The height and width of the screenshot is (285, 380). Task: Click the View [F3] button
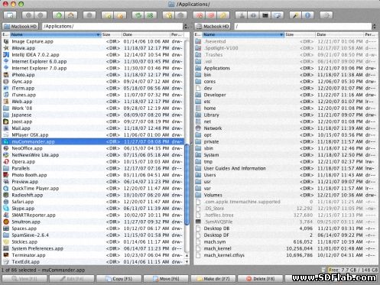24,279
